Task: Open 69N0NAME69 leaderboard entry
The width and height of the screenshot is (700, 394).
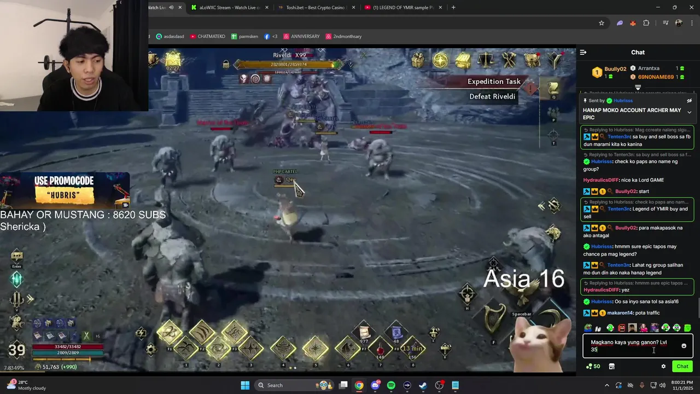Action: (656, 77)
